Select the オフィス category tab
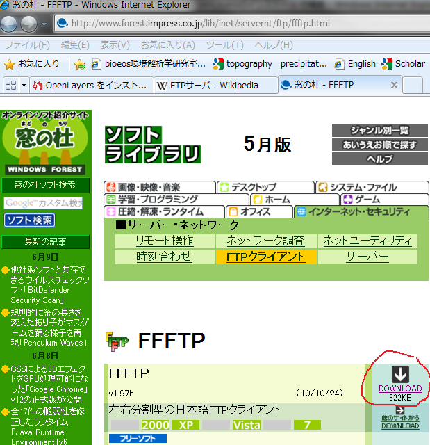 point(259,211)
